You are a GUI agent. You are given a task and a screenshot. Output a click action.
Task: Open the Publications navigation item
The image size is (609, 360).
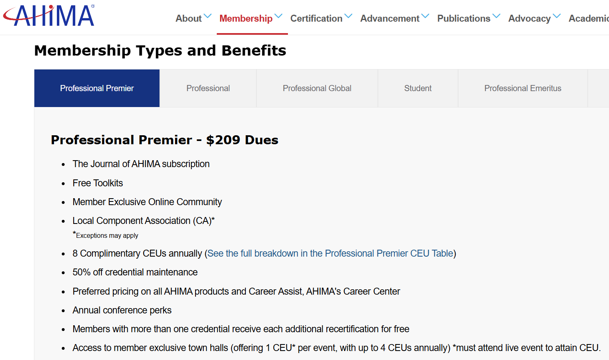[x=463, y=18]
